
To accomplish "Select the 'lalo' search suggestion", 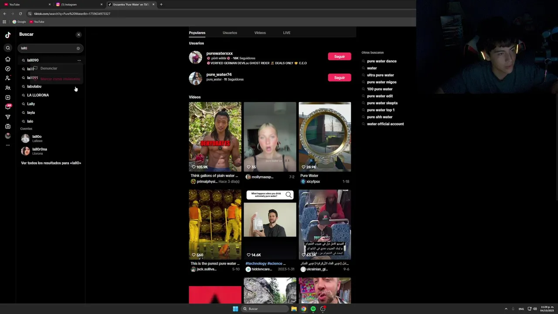I will point(51,121).
